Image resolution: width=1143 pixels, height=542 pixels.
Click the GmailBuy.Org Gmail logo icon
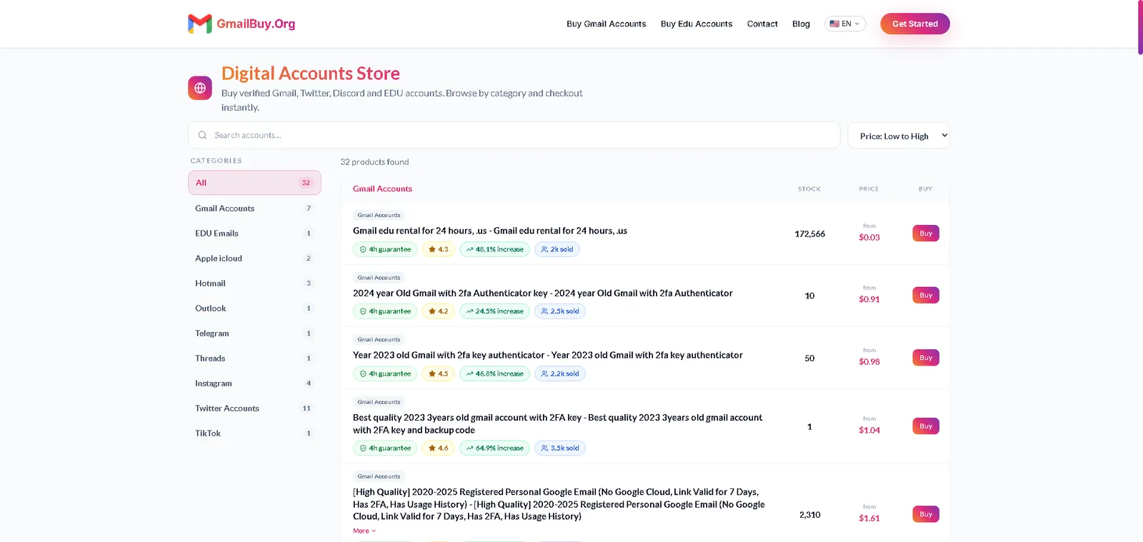[x=200, y=24]
